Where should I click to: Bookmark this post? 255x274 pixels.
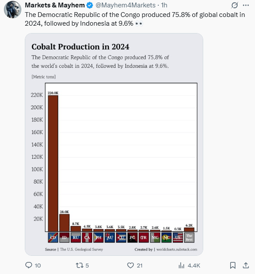click(233, 265)
